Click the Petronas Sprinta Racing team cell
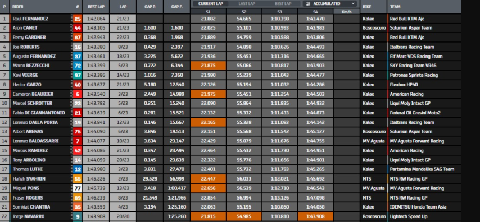Image resolution: width=480 pixels, height=222 pixels. click(424, 75)
